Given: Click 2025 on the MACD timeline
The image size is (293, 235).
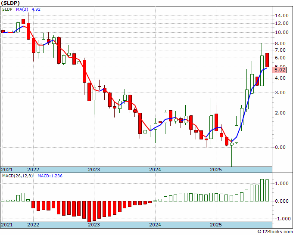Looking at the screenshot, I should point(216,225).
